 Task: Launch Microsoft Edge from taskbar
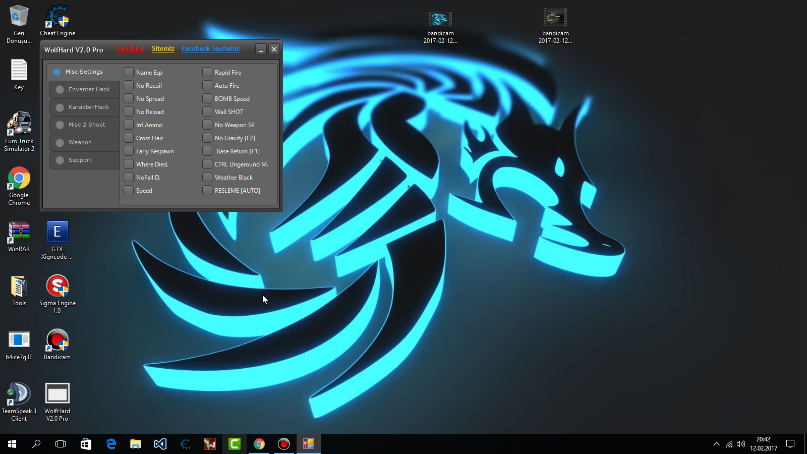tap(111, 444)
